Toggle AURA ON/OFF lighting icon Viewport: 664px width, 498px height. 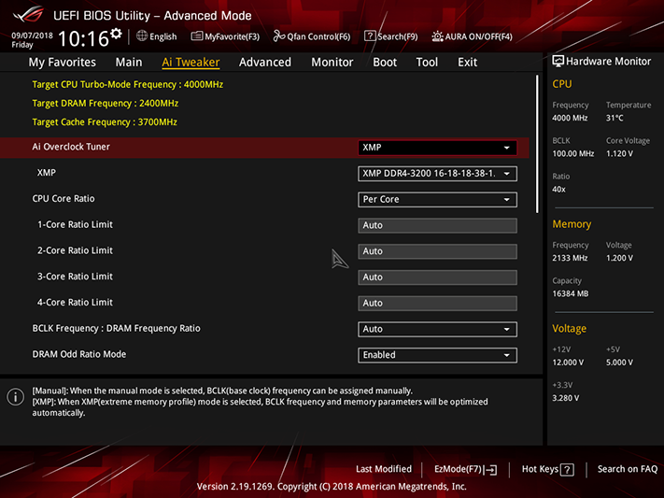pyautogui.click(x=437, y=36)
